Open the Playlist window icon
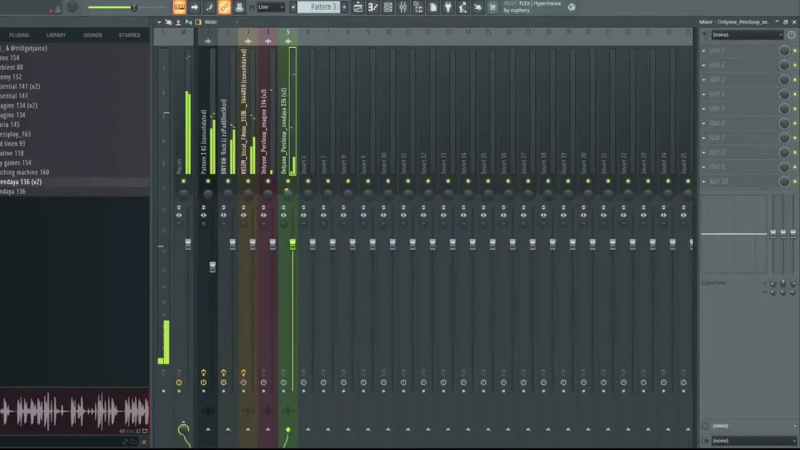Viewport: 800px width, 450px height. (358, 7)
